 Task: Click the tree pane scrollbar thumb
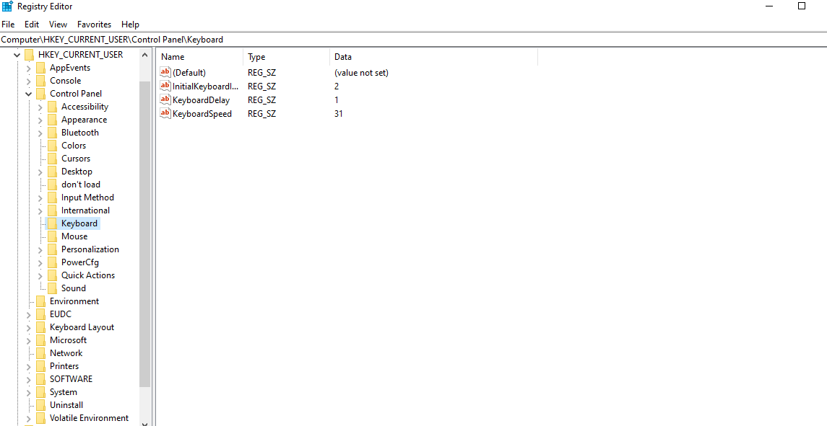pyautogui.click(x=145, y=234)
